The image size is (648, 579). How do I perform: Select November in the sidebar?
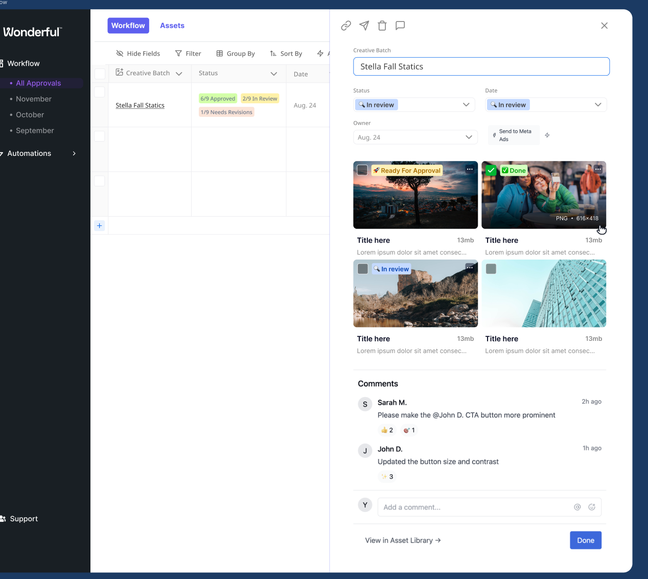point(34,99)
